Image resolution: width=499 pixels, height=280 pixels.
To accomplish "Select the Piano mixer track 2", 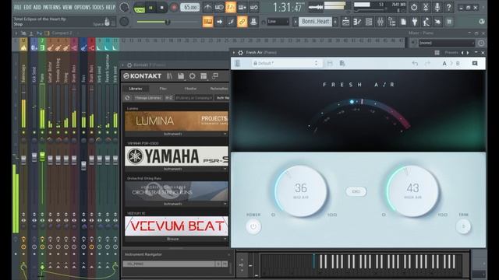I will 42,44.
